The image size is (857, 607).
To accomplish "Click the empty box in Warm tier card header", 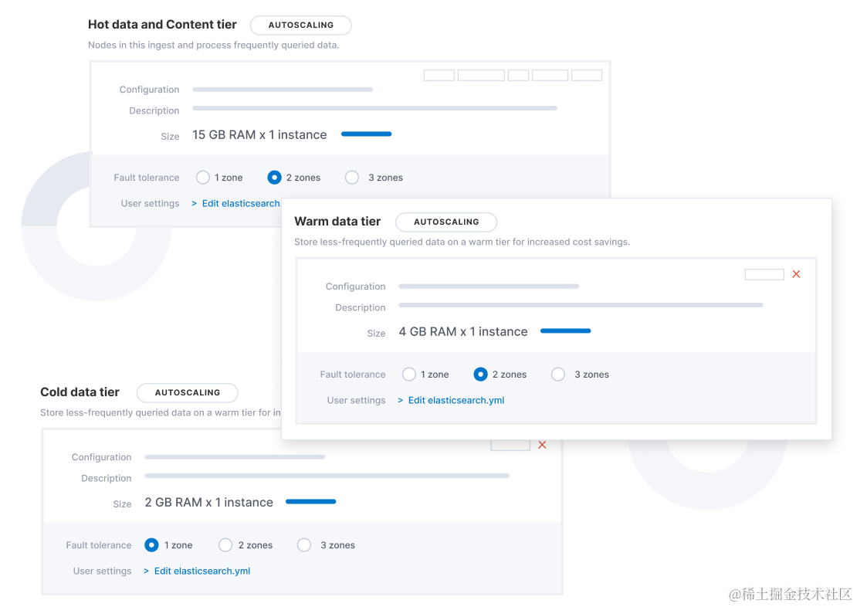I will pyautogui.click(x=764, y=273).
